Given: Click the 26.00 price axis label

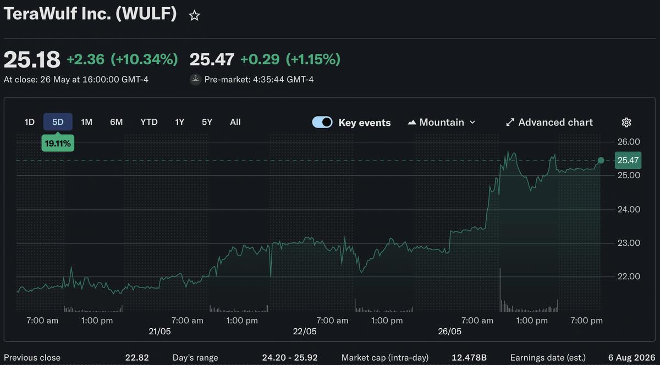Looking at the screenshot, I should point(629,142).
